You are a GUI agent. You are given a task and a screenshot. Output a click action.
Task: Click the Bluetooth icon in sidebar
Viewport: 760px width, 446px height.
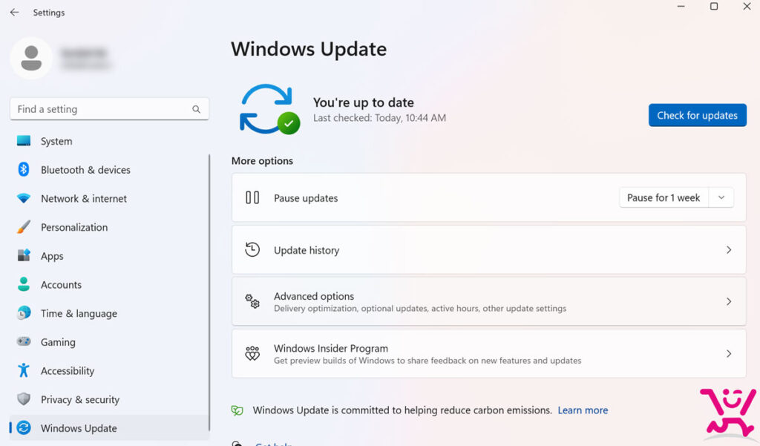tap(23, 169)
